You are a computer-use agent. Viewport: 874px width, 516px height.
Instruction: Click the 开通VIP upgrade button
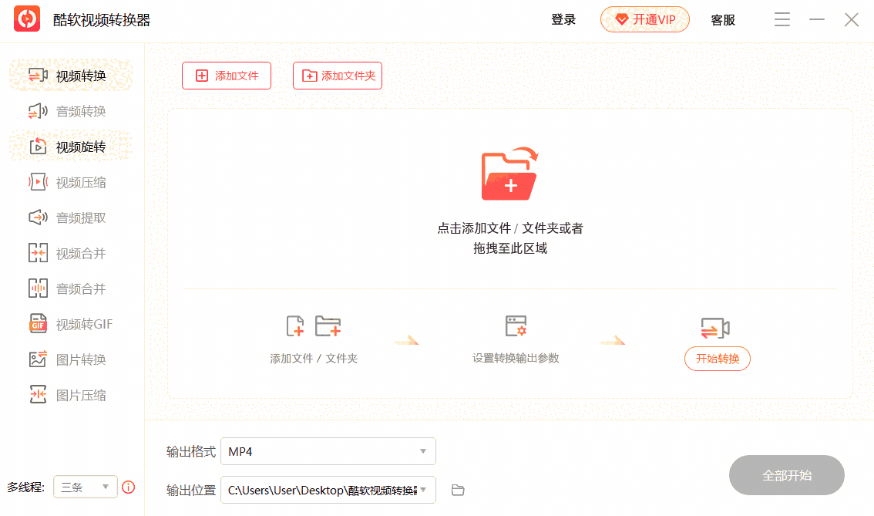pos(645,19)
